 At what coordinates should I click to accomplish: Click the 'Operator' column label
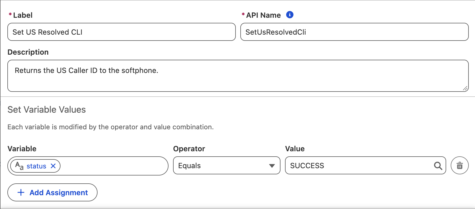pos(189,149)
